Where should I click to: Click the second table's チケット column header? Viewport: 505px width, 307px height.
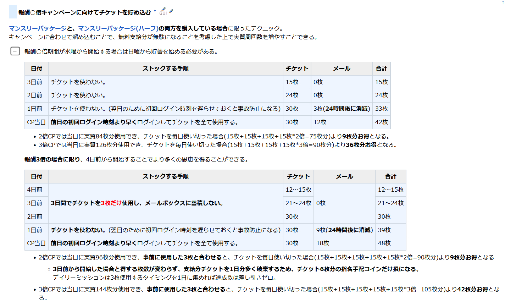coord(298,176)
